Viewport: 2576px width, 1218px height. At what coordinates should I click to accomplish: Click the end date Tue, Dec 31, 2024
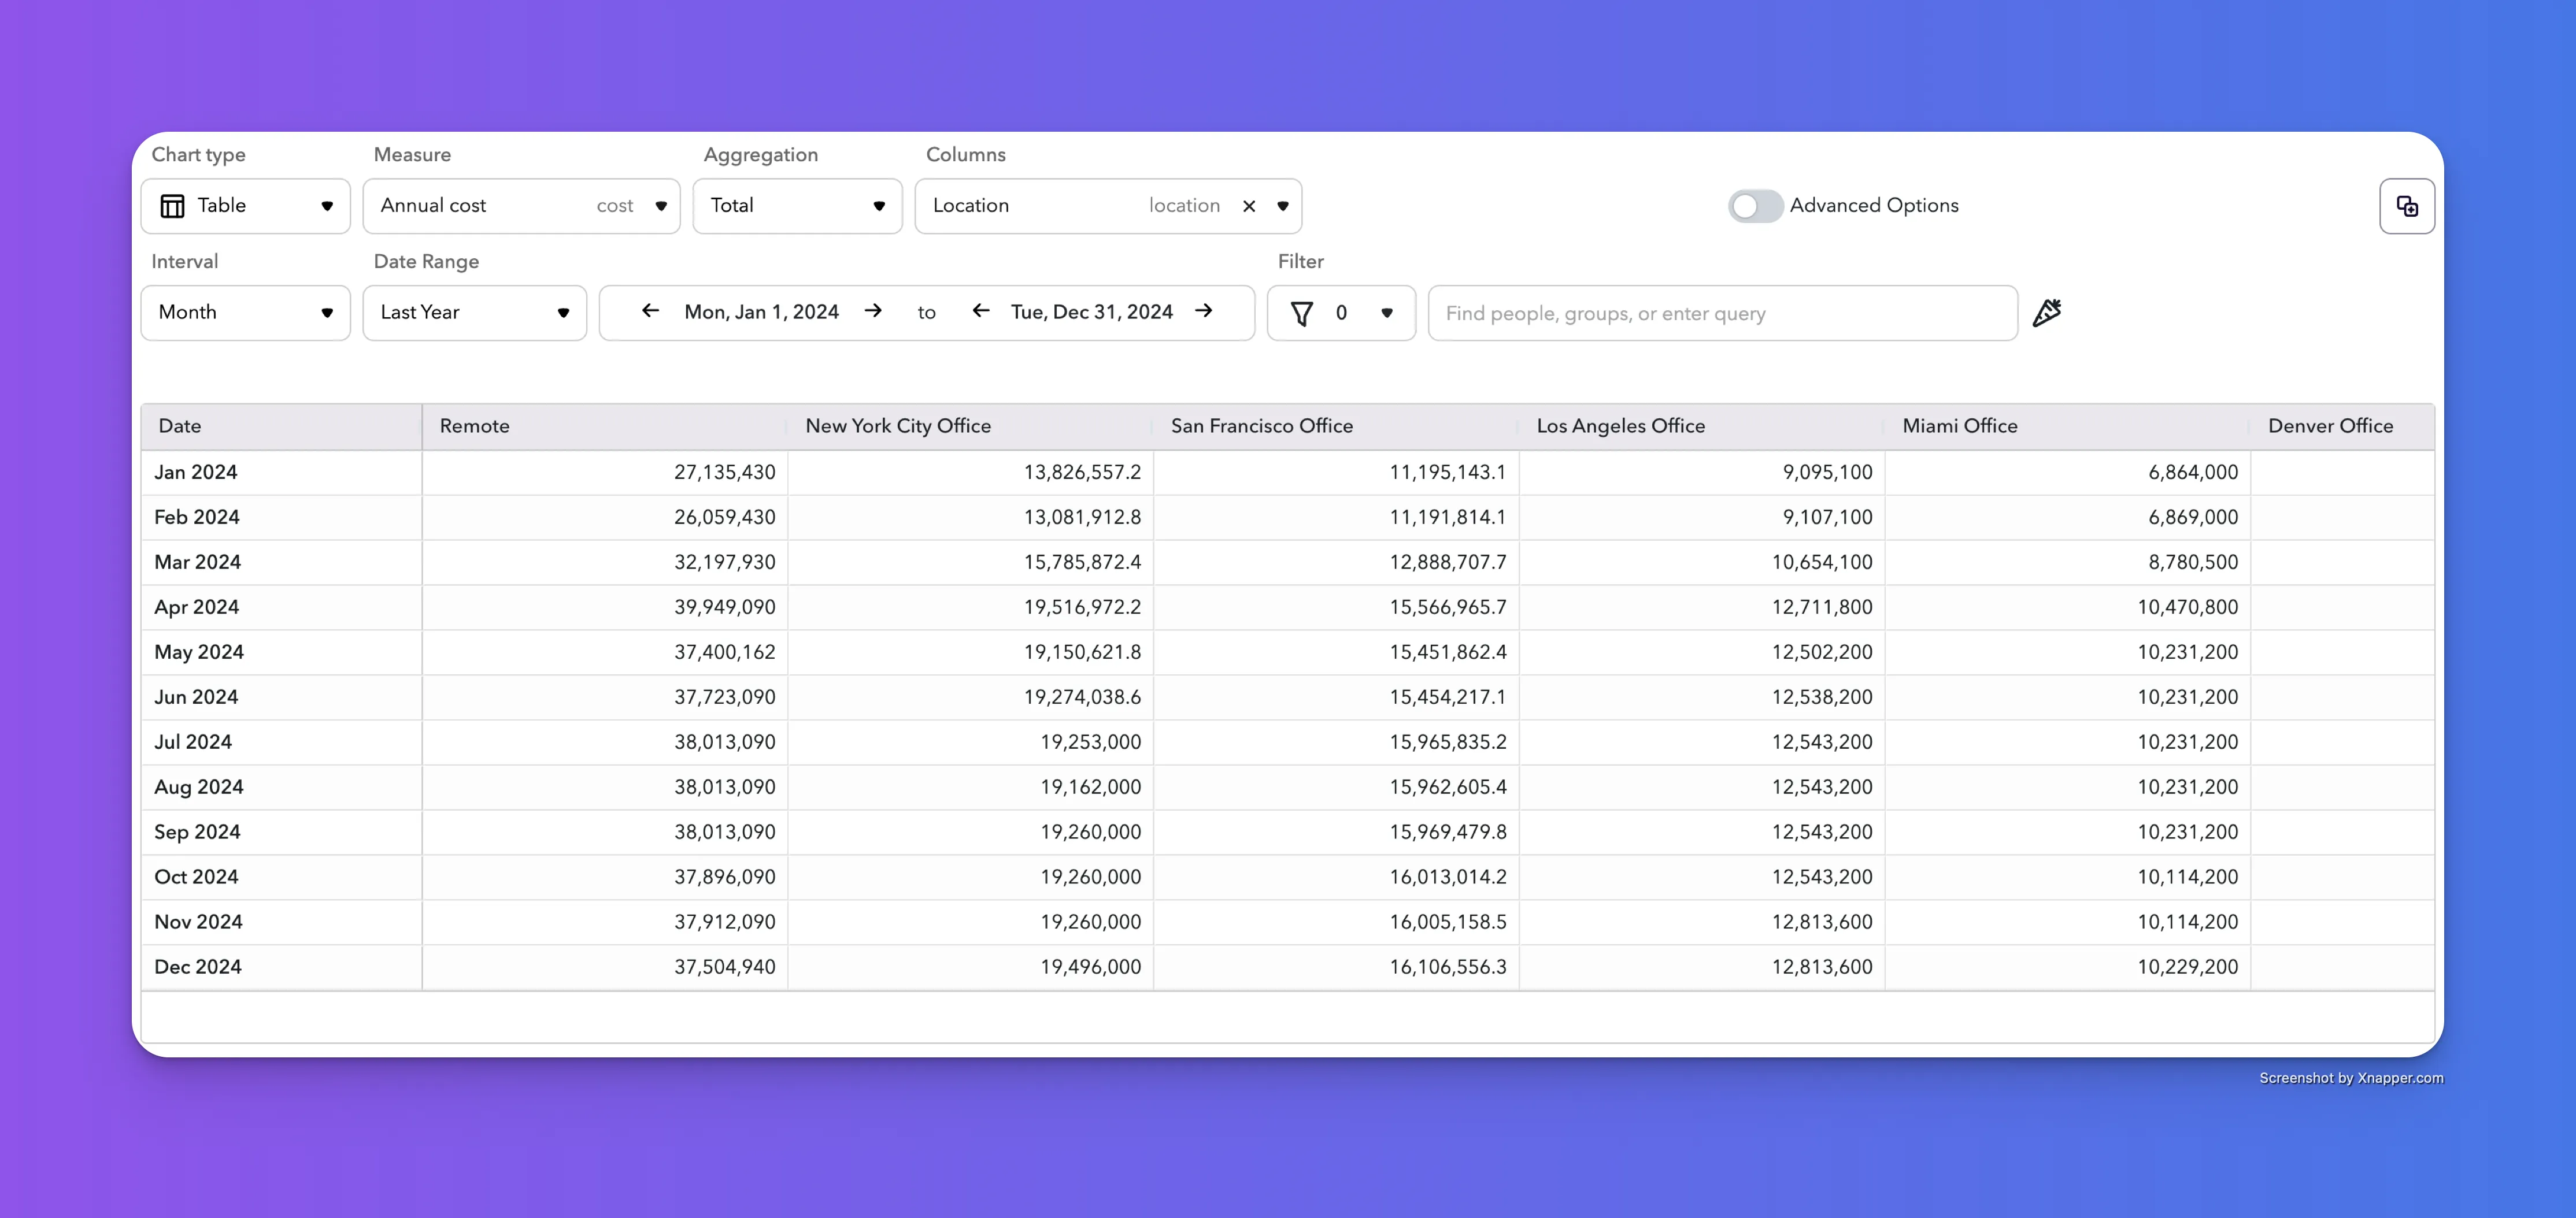[x=1091, y=312]
